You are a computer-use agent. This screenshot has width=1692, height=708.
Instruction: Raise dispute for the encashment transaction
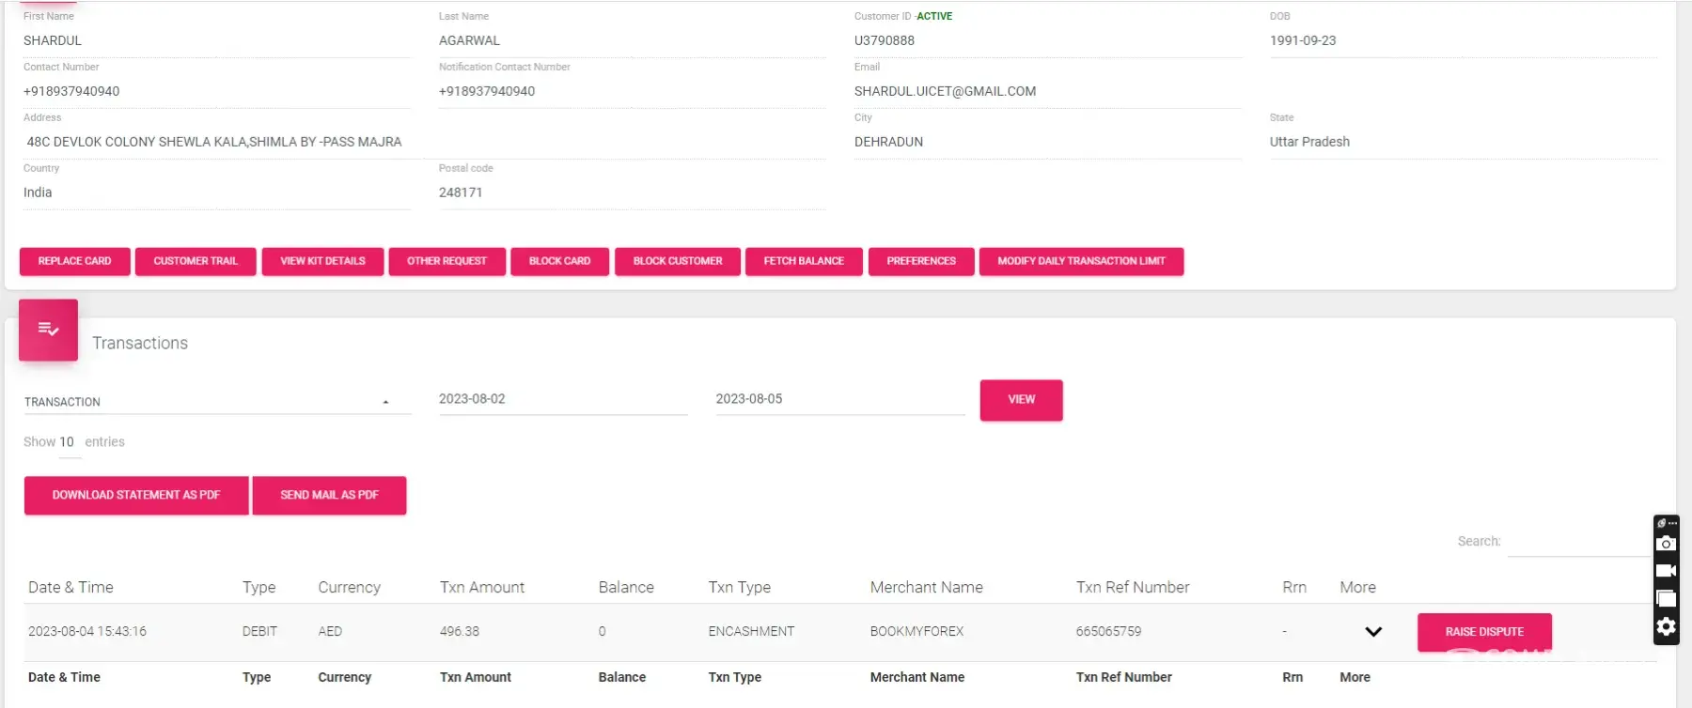coord(1483,632)
